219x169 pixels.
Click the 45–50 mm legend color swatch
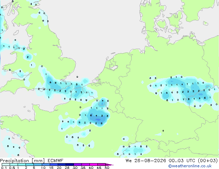101,165
